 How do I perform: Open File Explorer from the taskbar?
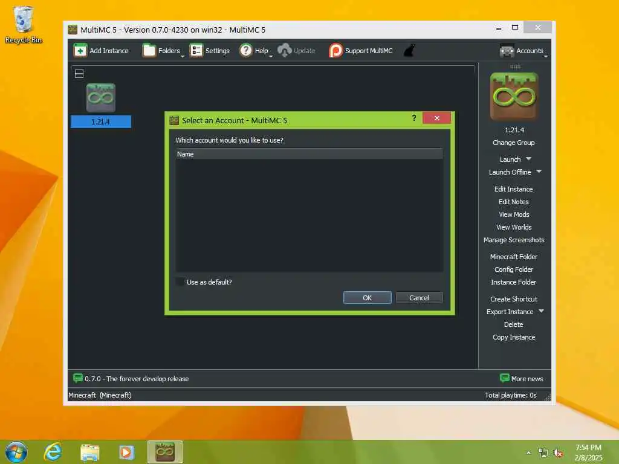click(89, 452)
